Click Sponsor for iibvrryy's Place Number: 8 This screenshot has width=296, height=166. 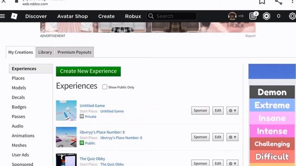(x=200, y=137)
